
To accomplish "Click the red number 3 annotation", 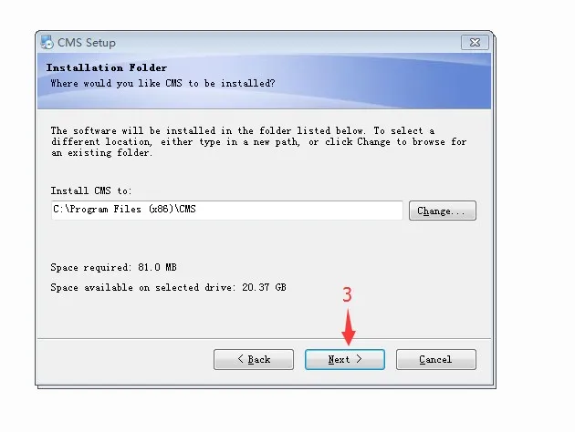I will (x=347, y=294).
